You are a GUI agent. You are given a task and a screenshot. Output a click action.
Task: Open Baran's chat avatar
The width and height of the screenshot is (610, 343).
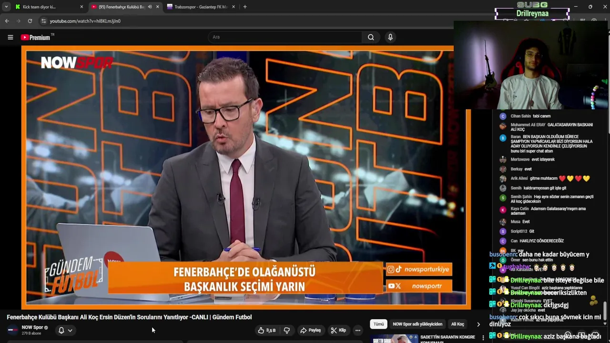(x=503, y=138)
